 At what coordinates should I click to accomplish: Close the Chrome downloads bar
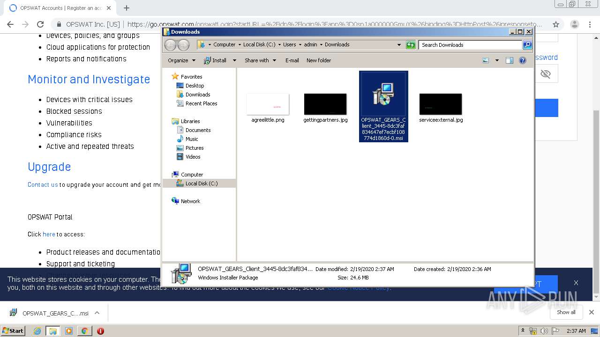[591, 312]
